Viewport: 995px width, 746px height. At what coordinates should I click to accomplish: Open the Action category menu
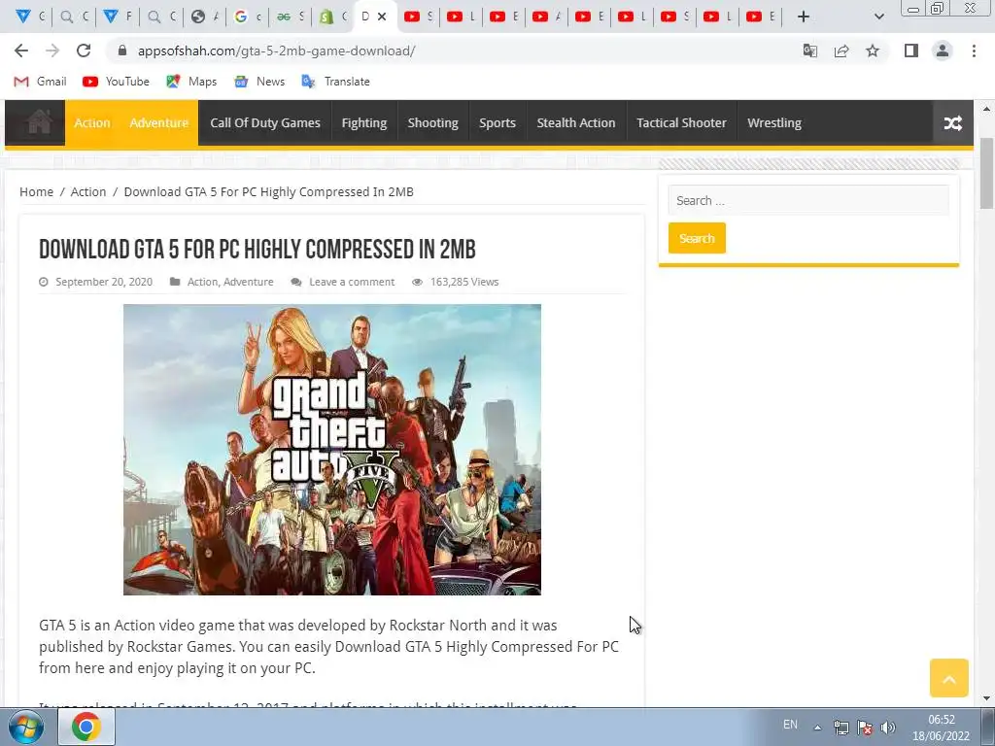click(92, 122)
